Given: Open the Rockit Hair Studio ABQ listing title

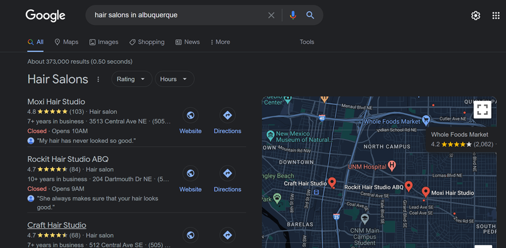Looking at the screenshot, I should tap(68, 159).
